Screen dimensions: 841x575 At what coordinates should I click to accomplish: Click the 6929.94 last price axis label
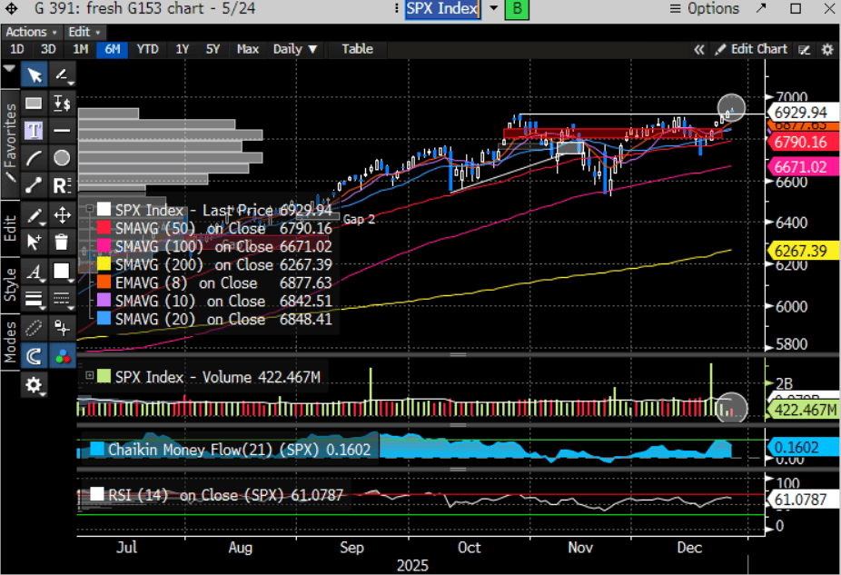pos(802,113)
